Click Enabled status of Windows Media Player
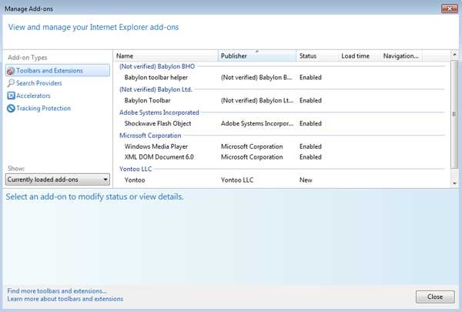Viewport: 462px width, 312px height. 310,146
